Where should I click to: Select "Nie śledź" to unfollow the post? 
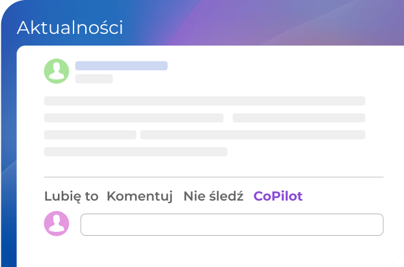(x=213, y=196)
